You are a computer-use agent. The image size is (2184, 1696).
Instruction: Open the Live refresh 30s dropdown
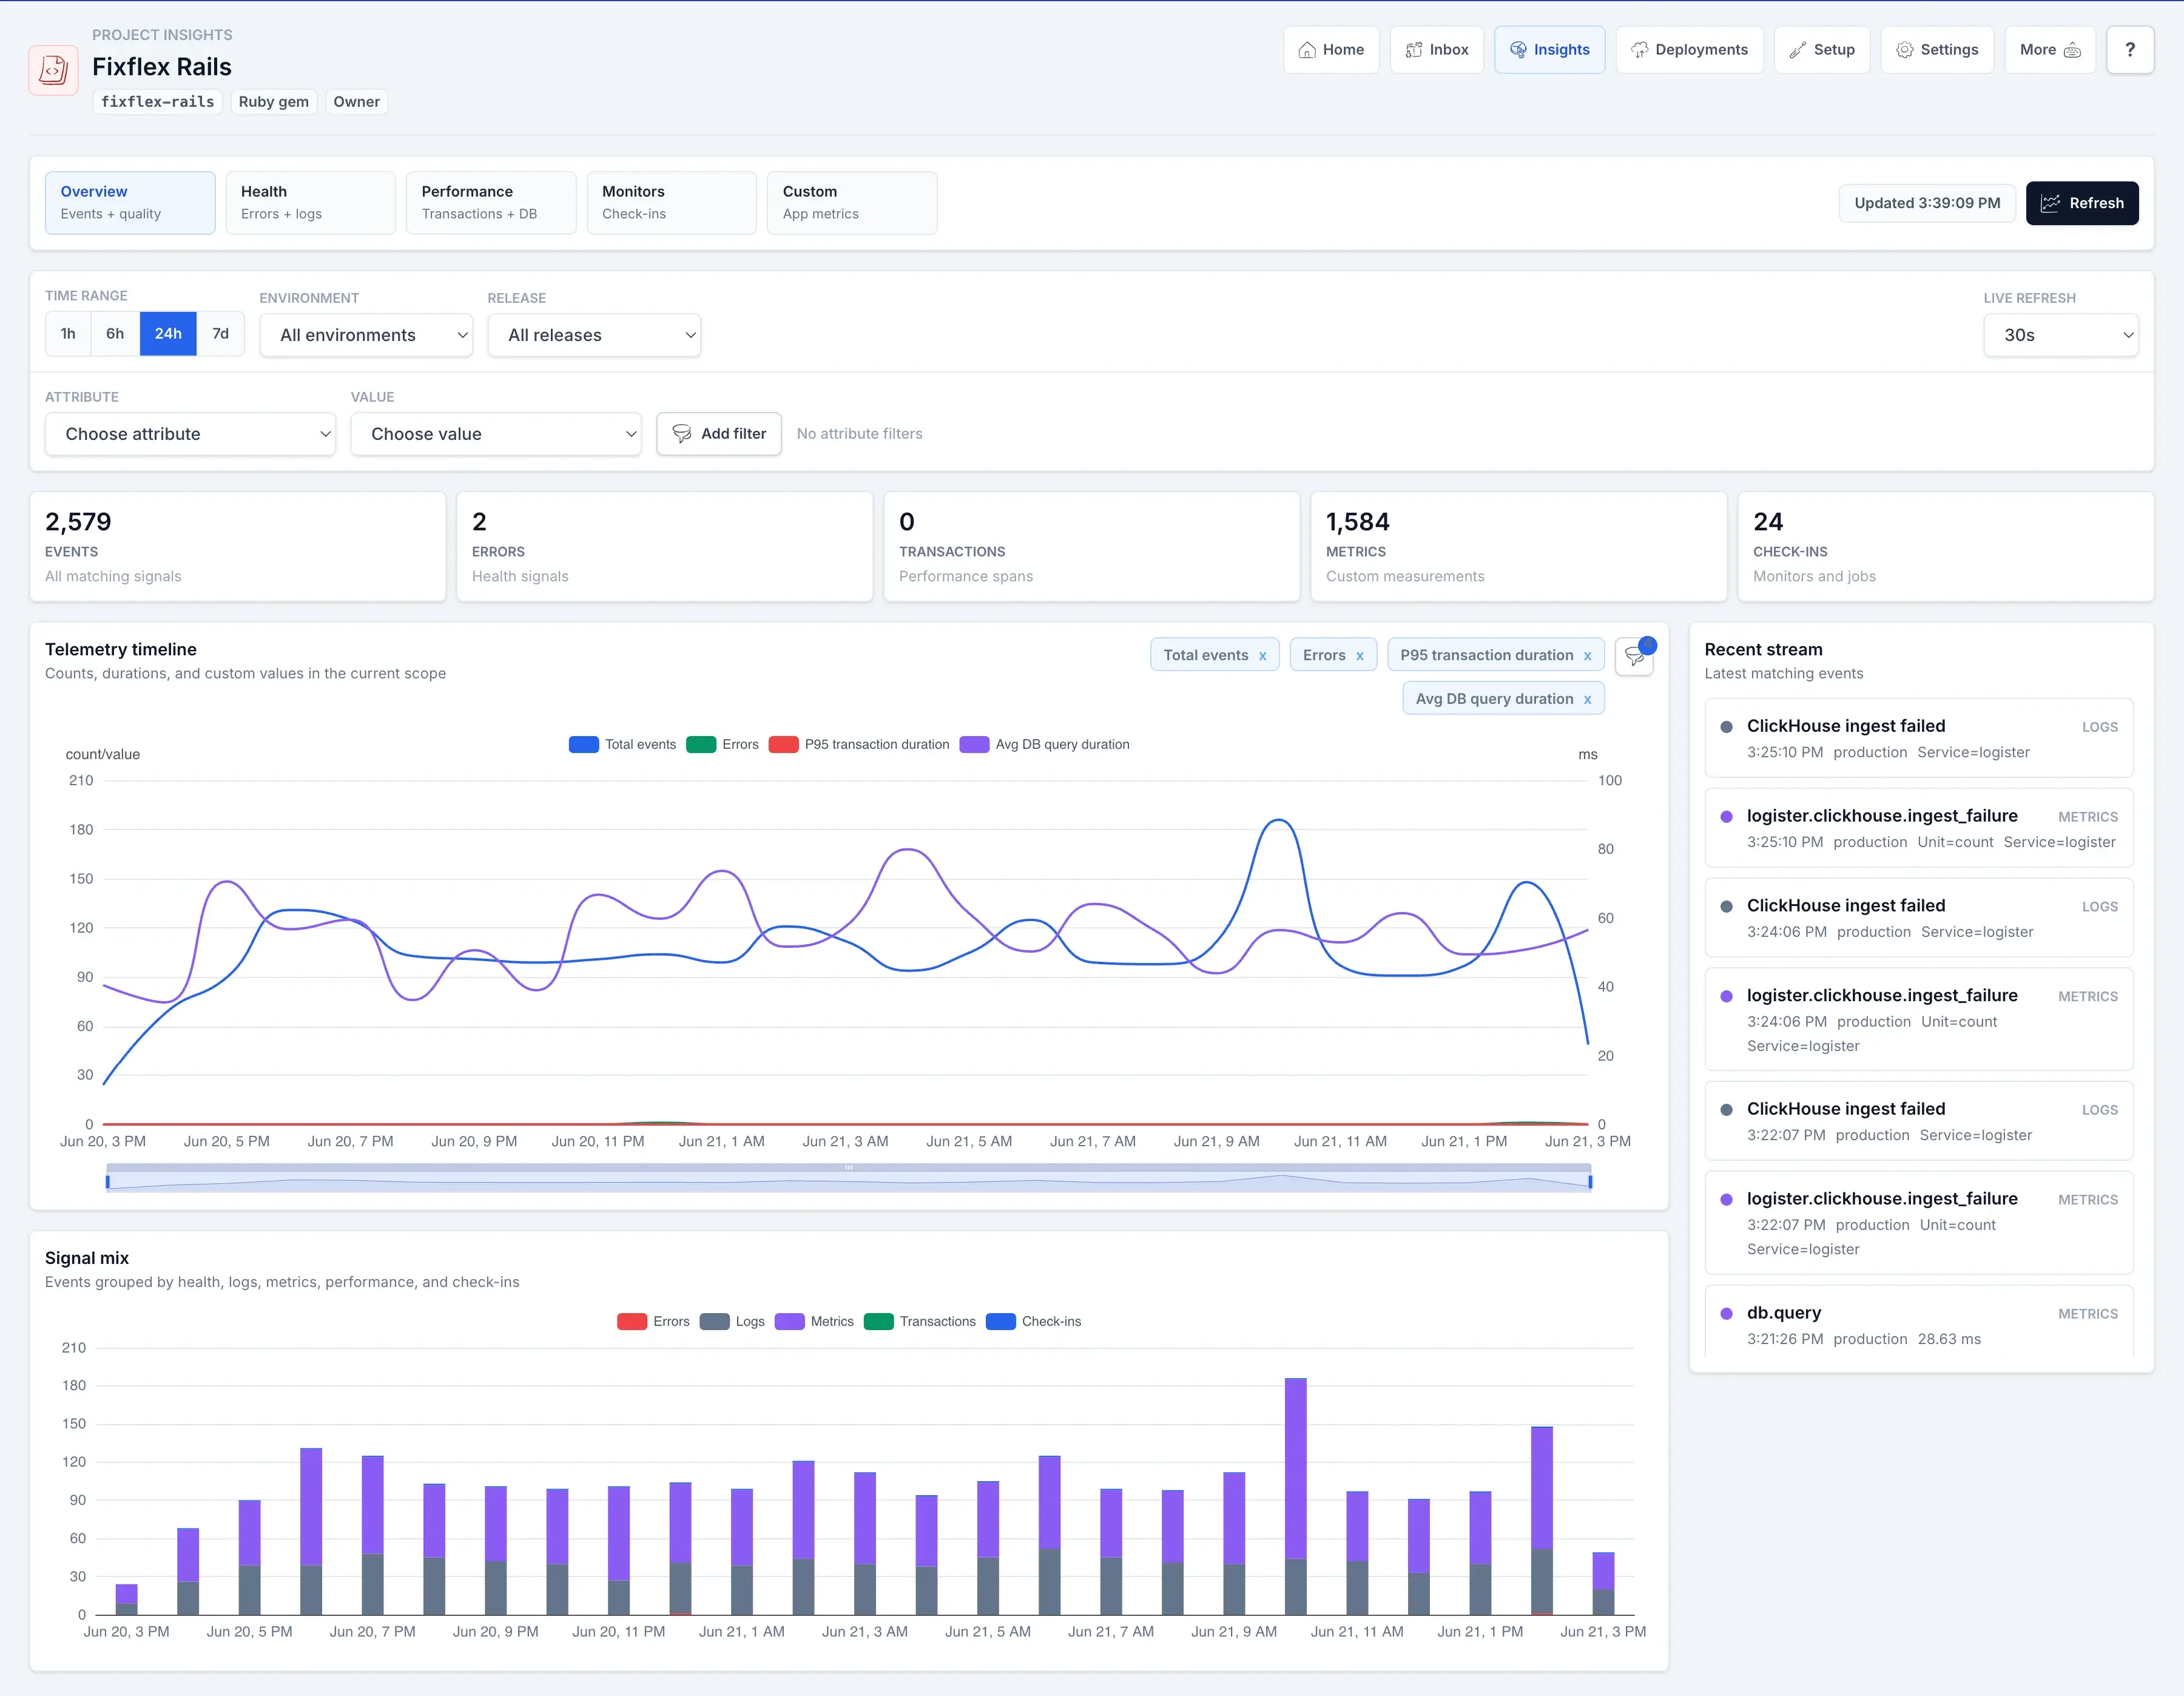coord(2060,336)
